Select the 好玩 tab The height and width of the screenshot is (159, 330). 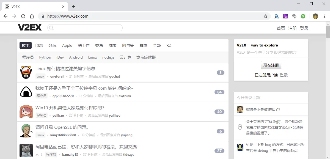(x=53, y=45)
